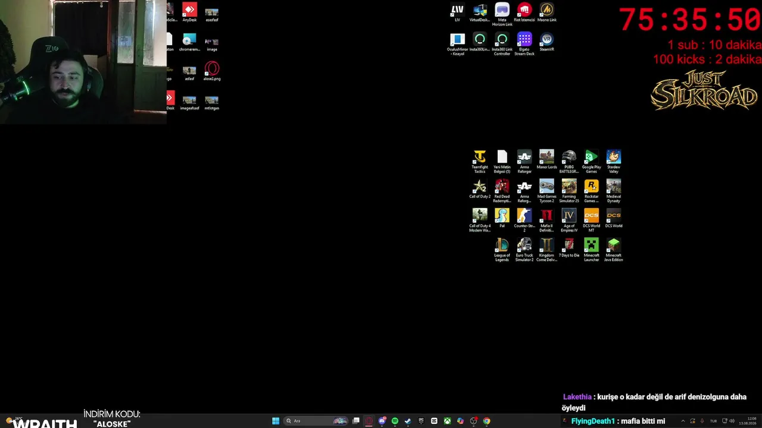
Task: Click the taskbar search box labeled Ara
Action: [x=317, y=421]
